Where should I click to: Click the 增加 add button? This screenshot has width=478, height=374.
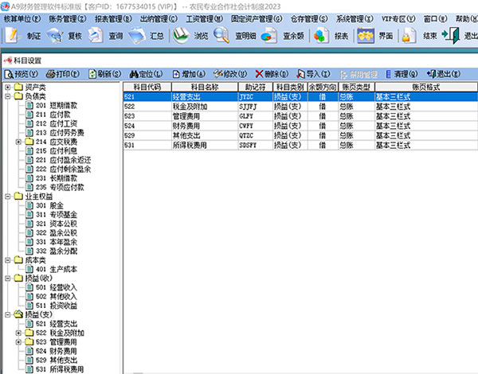click(x=182, y=73)
